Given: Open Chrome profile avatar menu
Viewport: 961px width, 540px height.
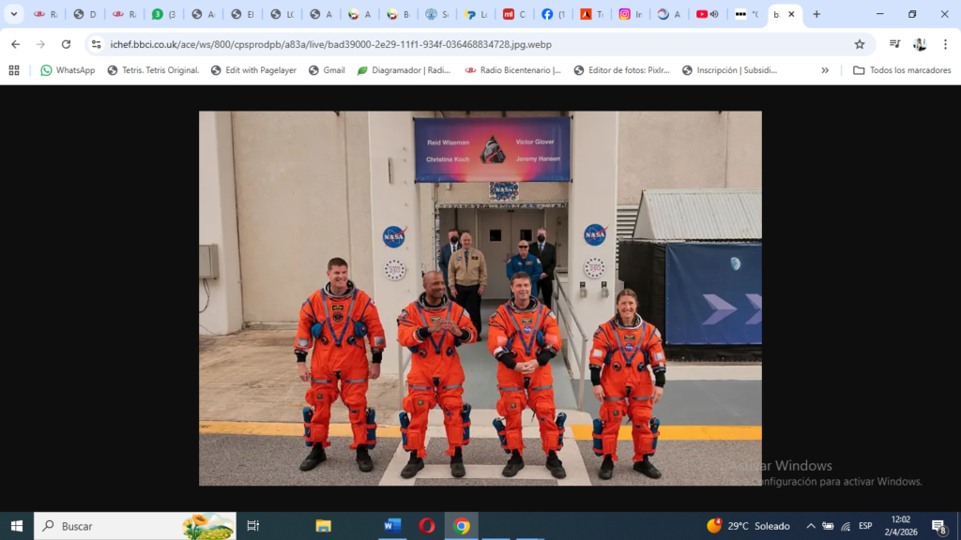Looking at the screenshot, I should [920, 44].
